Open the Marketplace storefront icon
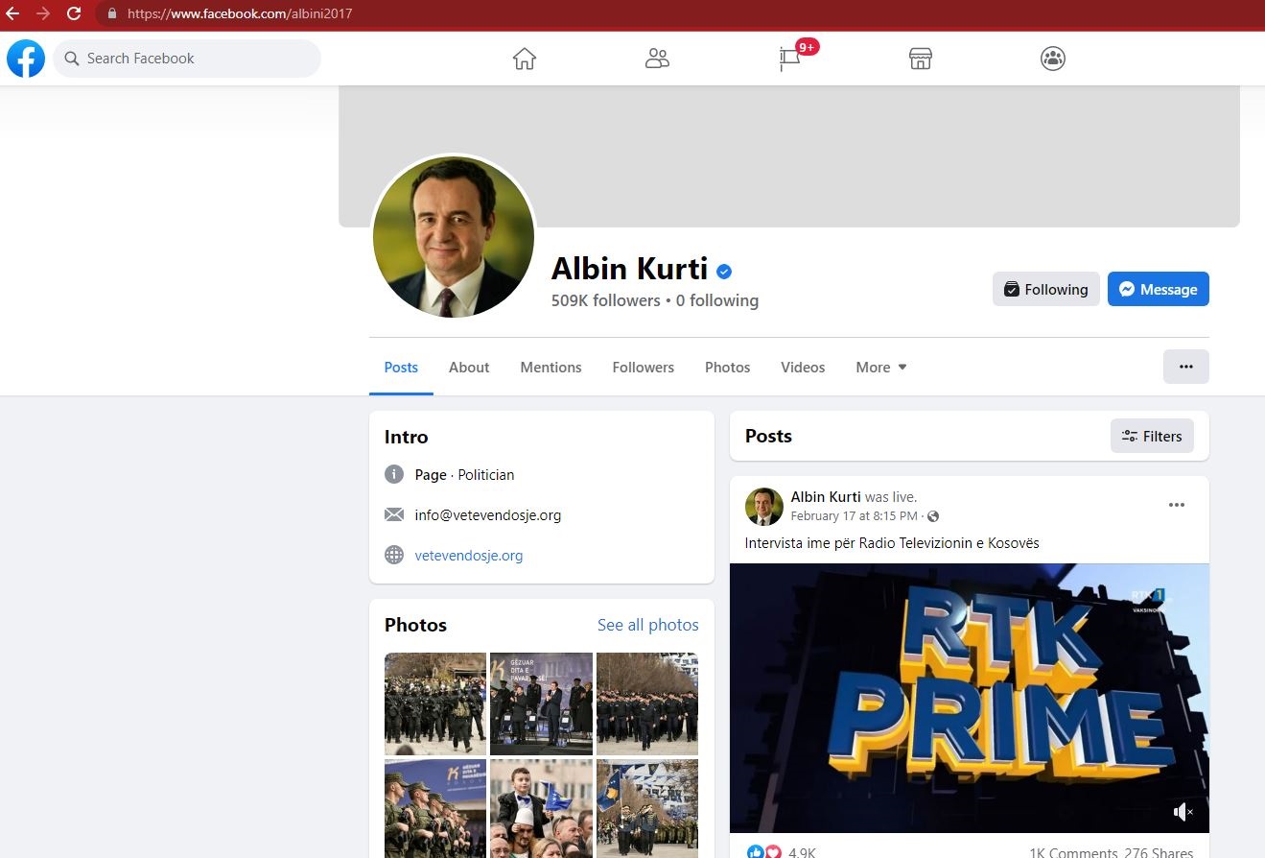The width and height of the screenshot is (1265, 858). pyautogui.click(x=921, y=59)
